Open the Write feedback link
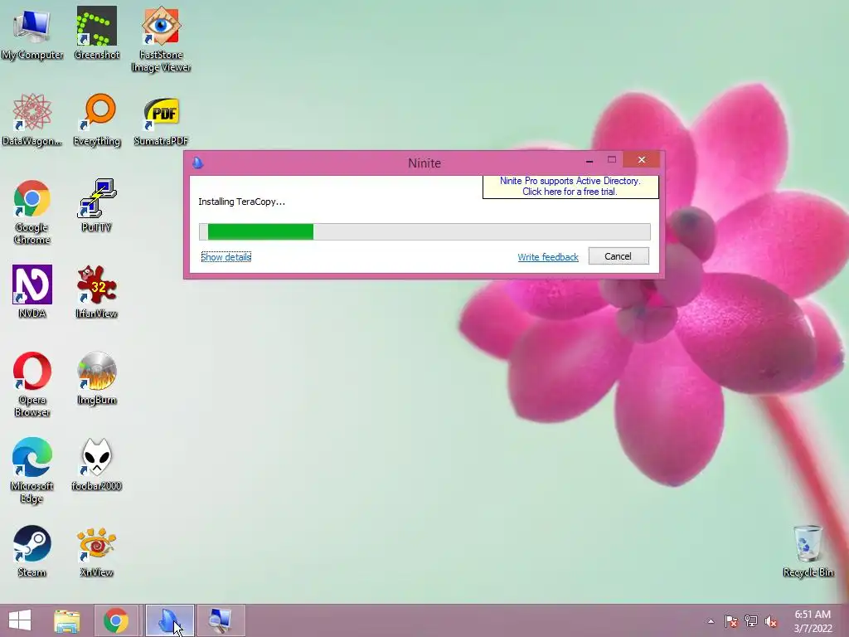 coord(548,257)
